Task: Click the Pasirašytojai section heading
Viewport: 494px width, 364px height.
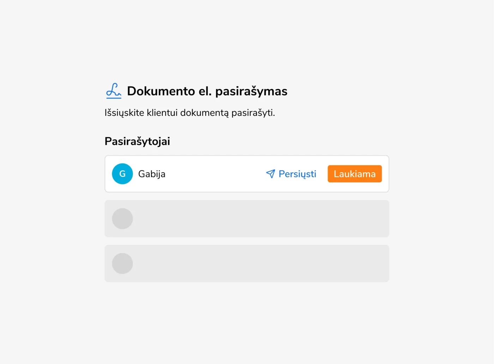Action: (137, 141)
